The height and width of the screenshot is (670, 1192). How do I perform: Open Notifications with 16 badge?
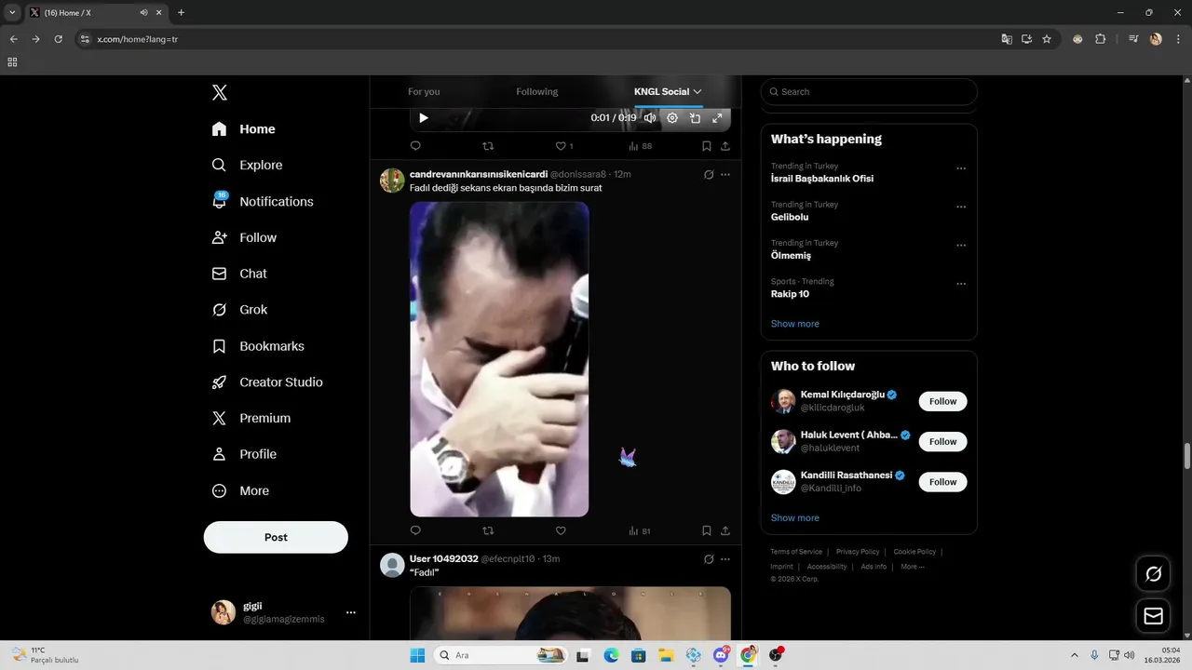(x=263, y=201)
